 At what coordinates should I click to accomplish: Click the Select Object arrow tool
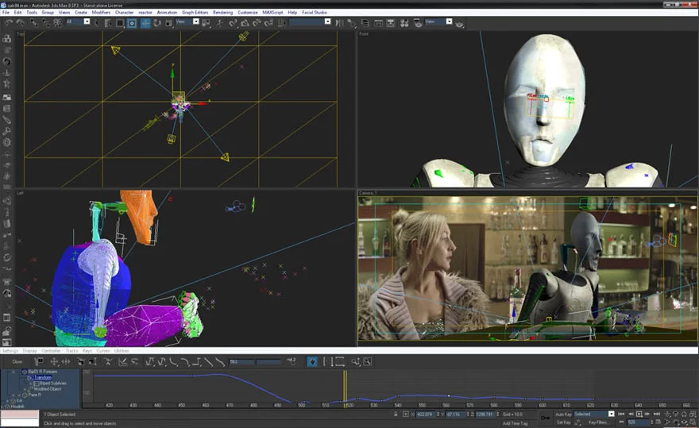point(96,23)
